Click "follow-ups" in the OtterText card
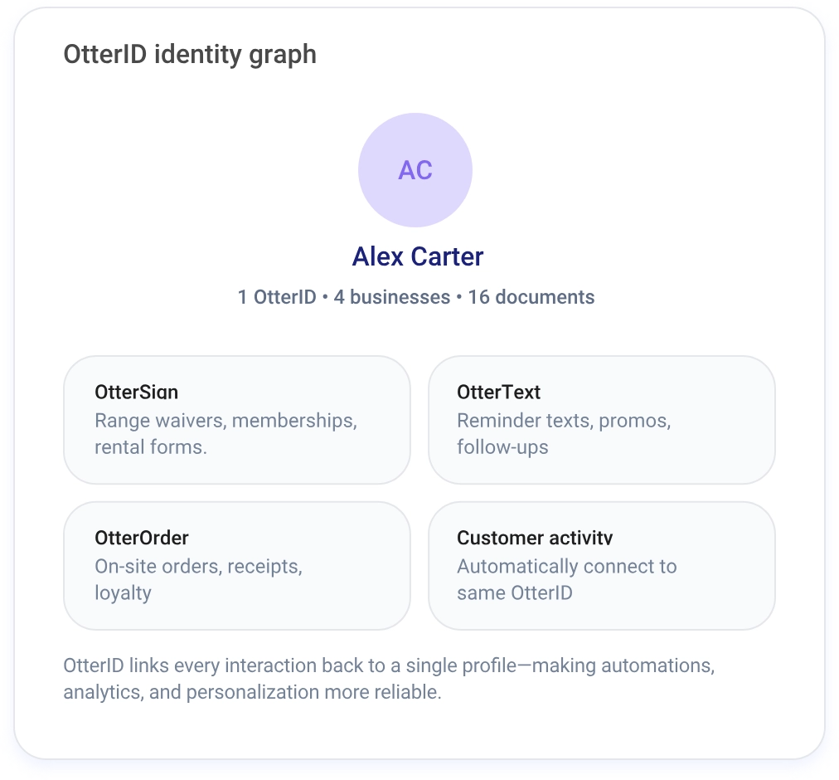This screenshot has width=839, height=780. point(502,447)
